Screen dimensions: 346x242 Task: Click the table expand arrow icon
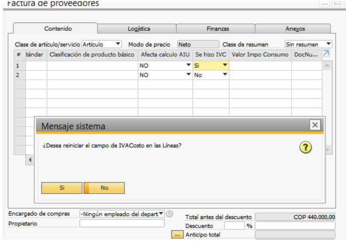click(326, 54)
